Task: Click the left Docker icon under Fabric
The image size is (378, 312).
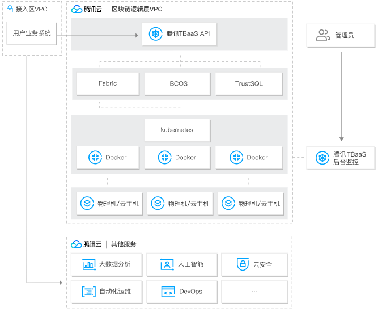Action: click(95, 158)
